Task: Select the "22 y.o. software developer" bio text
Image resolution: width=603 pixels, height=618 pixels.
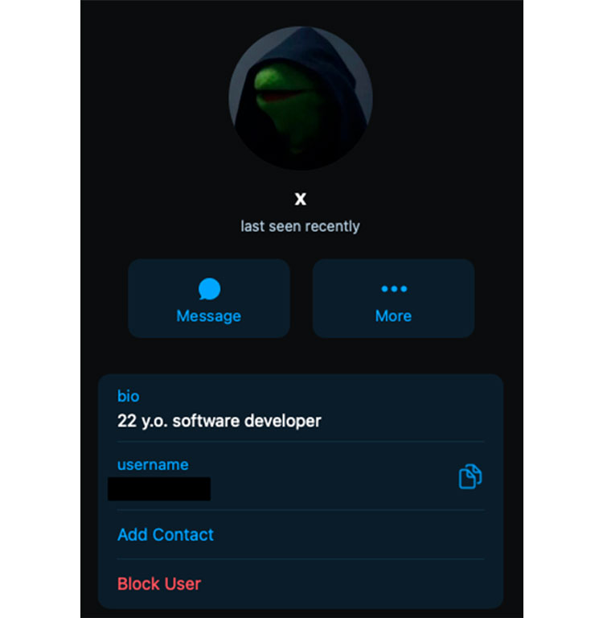Action: click(x=219, y=421)
